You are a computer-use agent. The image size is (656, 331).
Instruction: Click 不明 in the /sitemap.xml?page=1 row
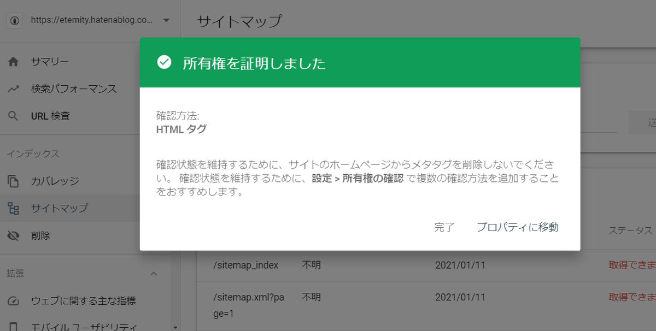click(312, 297)
